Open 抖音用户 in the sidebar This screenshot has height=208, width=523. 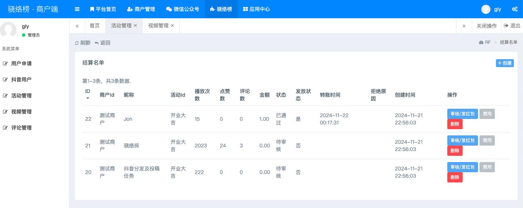(x=21, y=80)
